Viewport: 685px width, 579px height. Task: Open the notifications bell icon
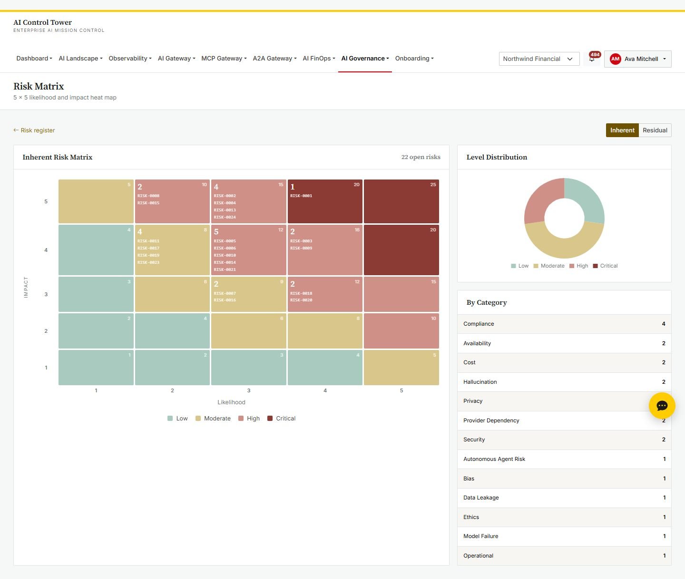(x=592, y=59)
